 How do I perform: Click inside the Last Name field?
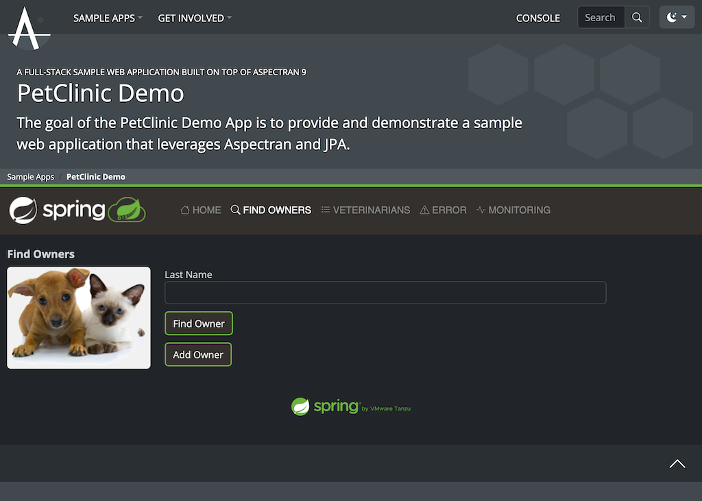tap(385, 293)
